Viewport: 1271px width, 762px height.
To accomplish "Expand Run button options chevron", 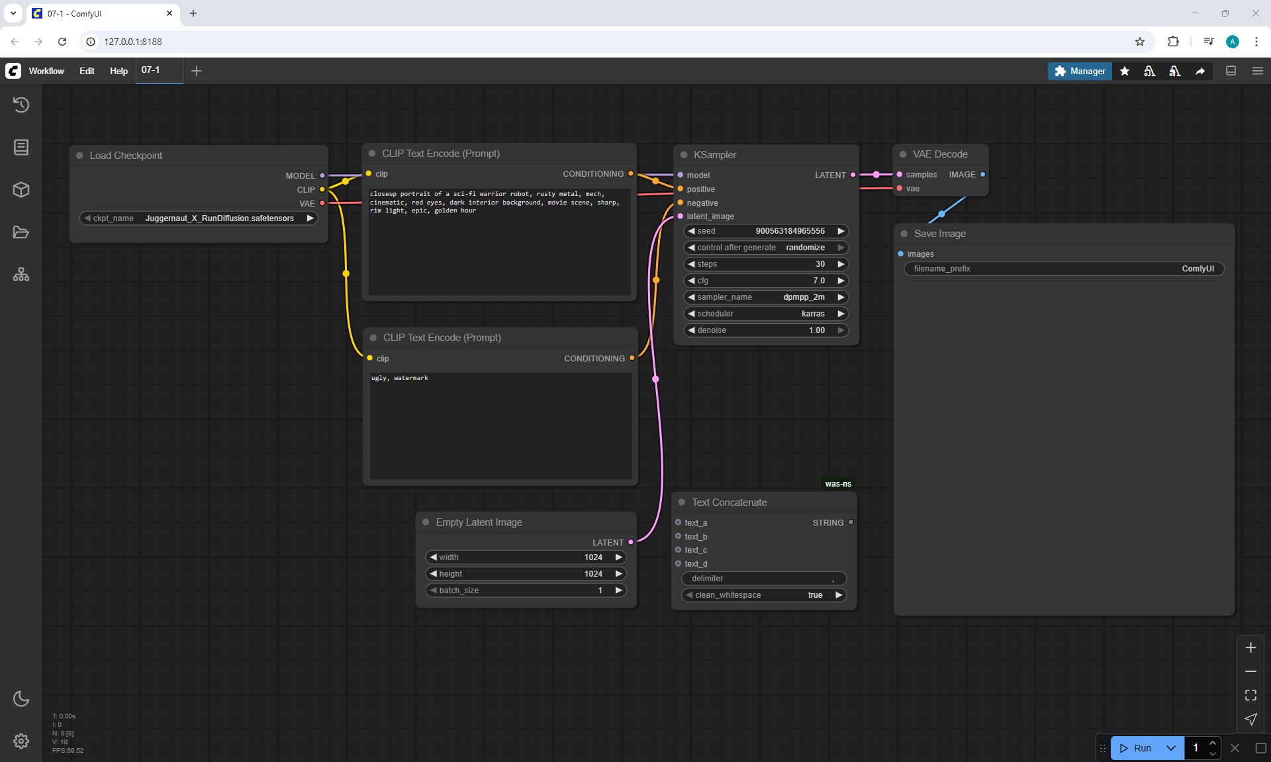I will click(x=1171, y=748).
